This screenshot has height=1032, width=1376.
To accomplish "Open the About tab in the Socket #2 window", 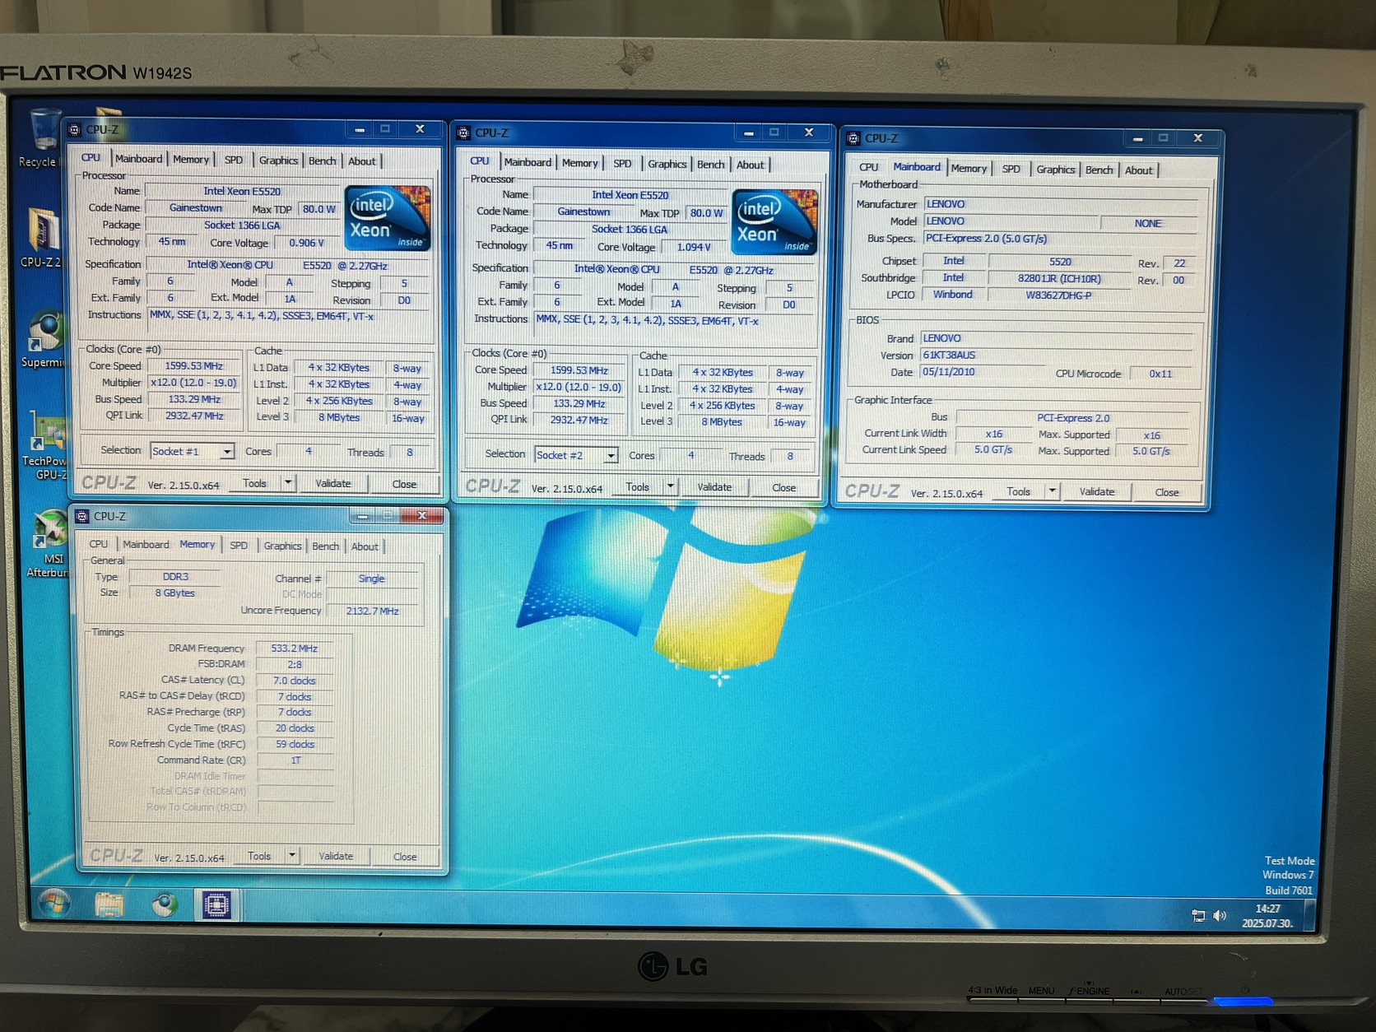I will click(x=750, y=165).
